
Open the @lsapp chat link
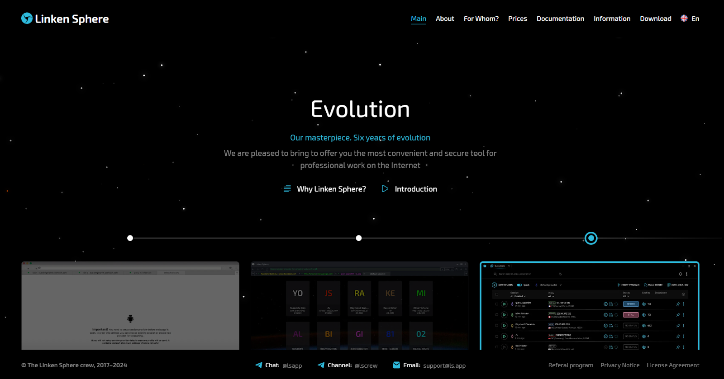[x=292, y=365]
